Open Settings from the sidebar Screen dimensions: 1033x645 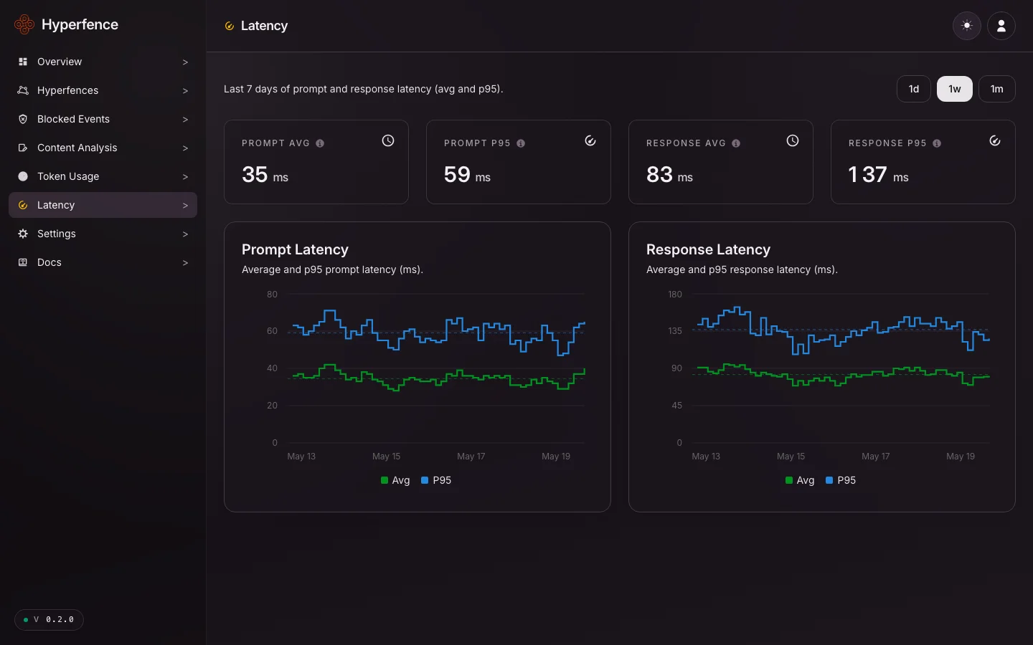coord(103,234)
